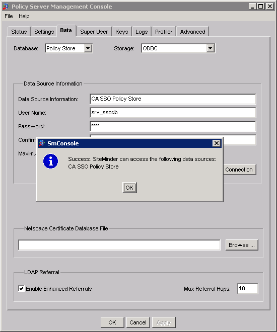Click the 'Success. SiteMinder can access' message text
The width and height of the screenshot is (277, 332).
tap(142, 159)
